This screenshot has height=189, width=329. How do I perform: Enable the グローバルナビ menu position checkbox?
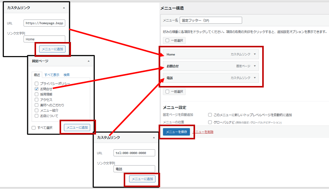point(210,122)
